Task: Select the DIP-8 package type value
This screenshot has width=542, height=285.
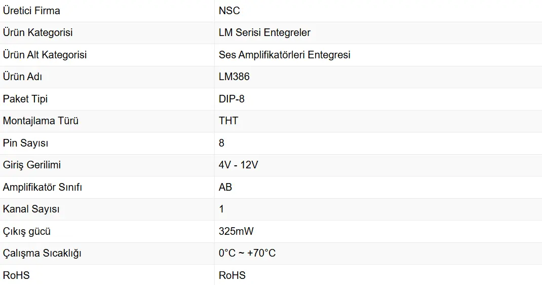Action: point(231,99)
